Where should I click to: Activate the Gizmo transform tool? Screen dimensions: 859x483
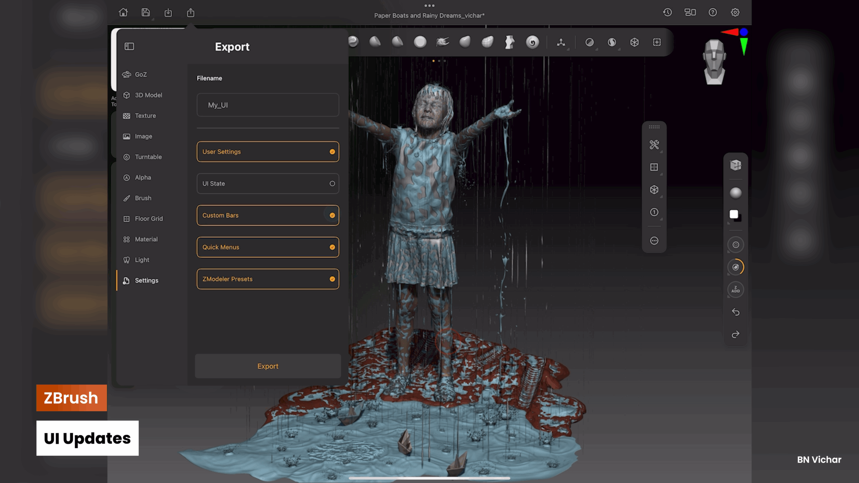(562, 42)
